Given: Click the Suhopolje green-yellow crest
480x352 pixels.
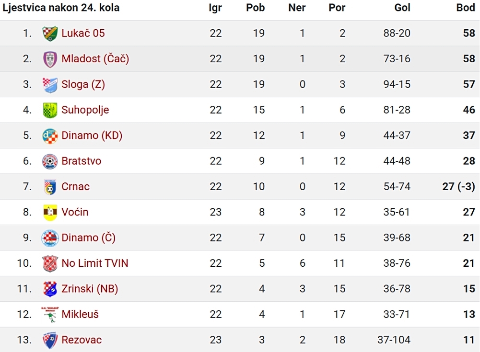Looking at the screenshot, I should tap(50, 110).
